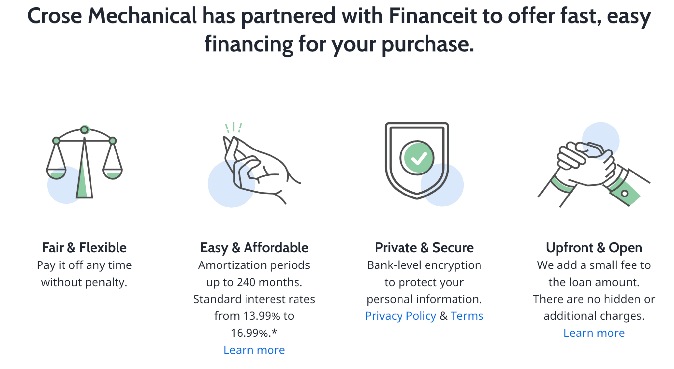Open the Privacy Policy link
674x369 pixels.
[401, 315]
